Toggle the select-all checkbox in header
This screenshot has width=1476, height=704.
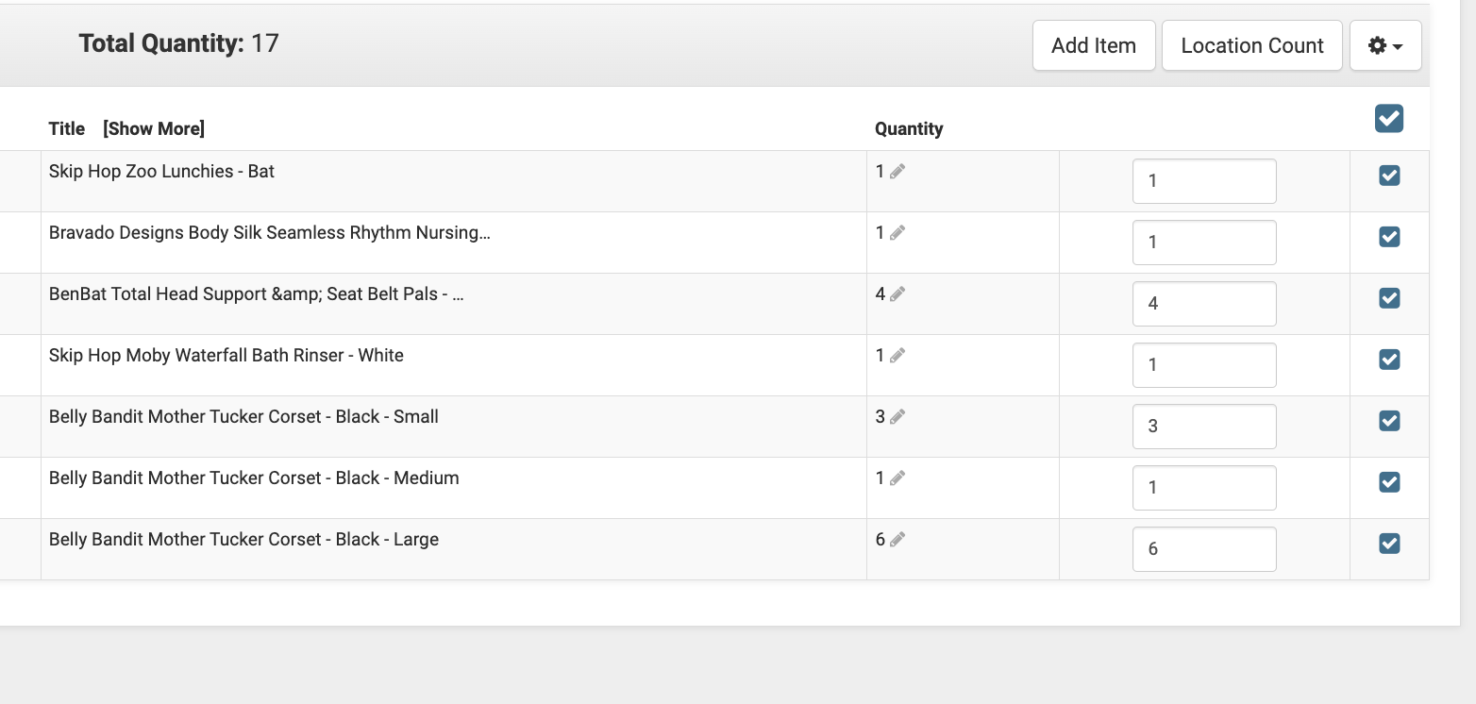pyautogui.click(x=1389, y=118)
